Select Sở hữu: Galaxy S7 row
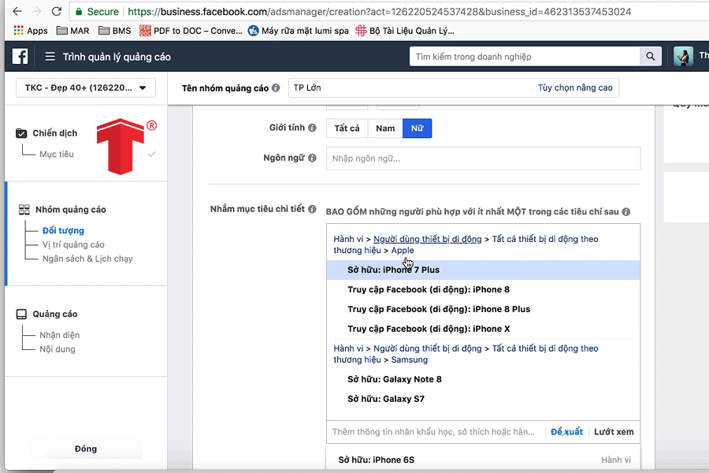This screenshot has height=473, width=709. [x=483, y=399]
